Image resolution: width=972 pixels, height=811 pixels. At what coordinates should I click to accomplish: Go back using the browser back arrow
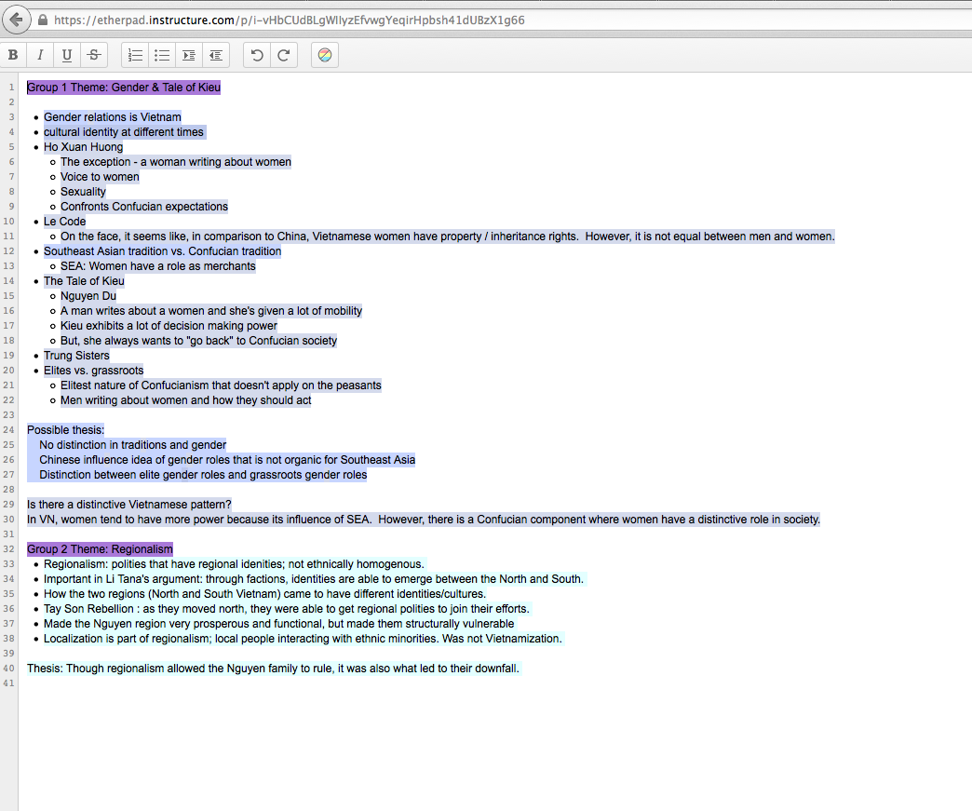point(17,20)
